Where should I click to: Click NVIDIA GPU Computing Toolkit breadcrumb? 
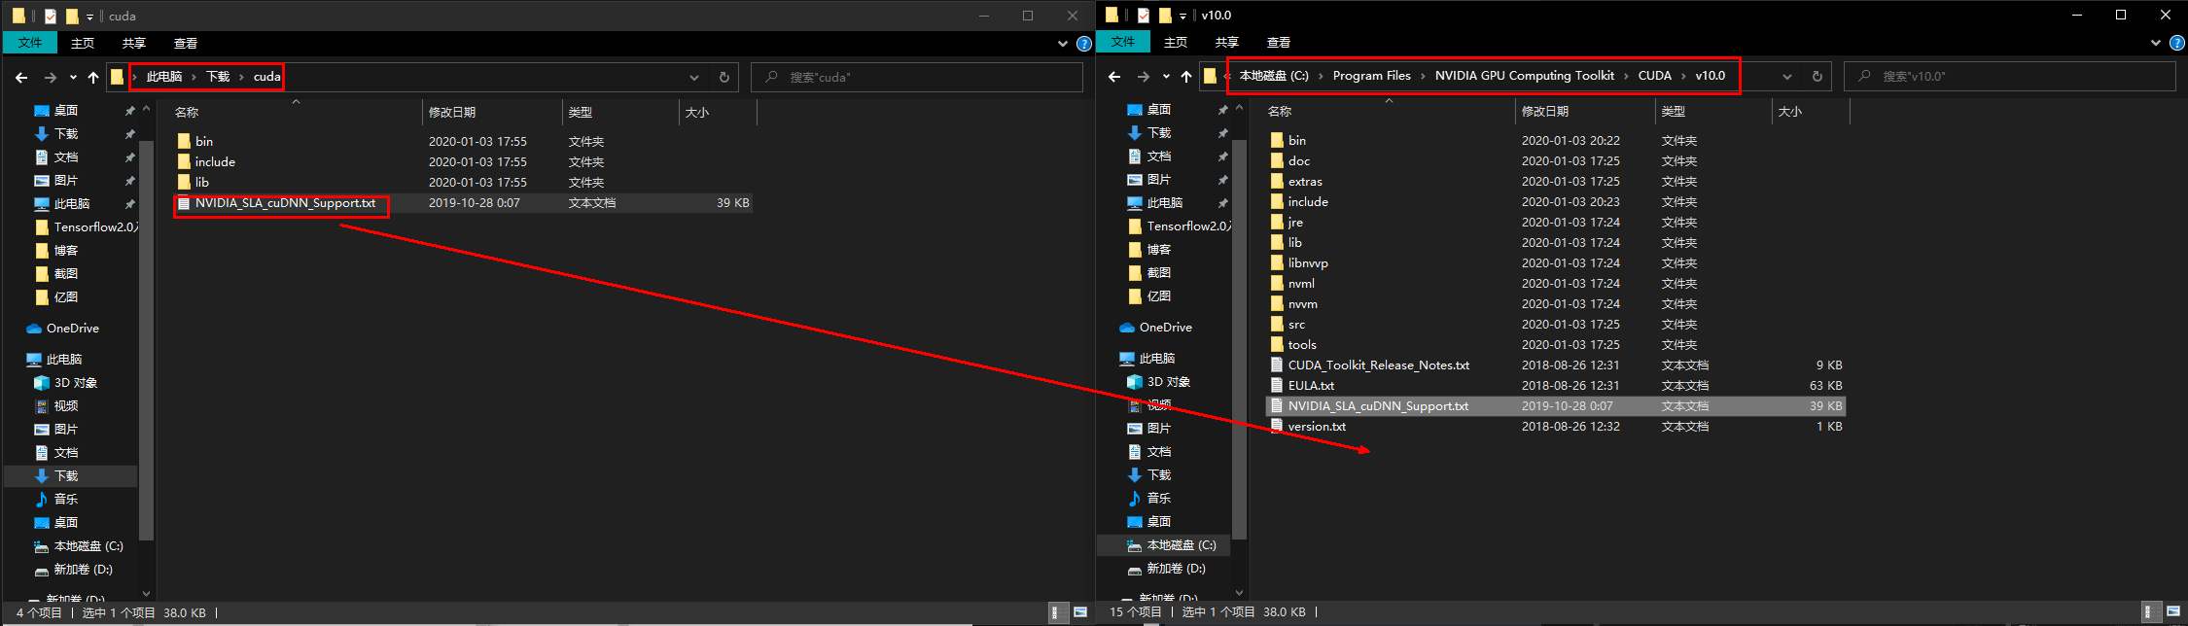click(1524, 76)
